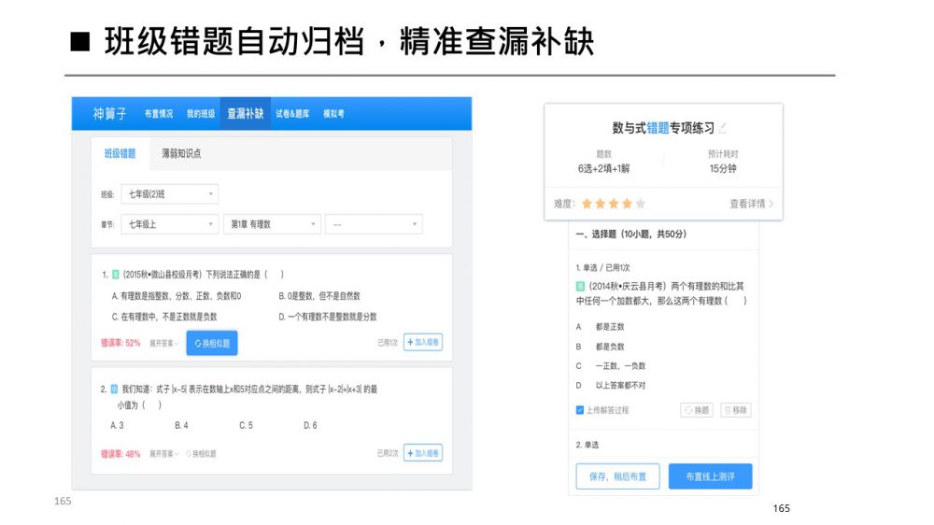Viewport: 934px width, 525px height.
Task: Click the pencil edit icon beside practice title
Action: pyautogui.click(x=722, y=128)
